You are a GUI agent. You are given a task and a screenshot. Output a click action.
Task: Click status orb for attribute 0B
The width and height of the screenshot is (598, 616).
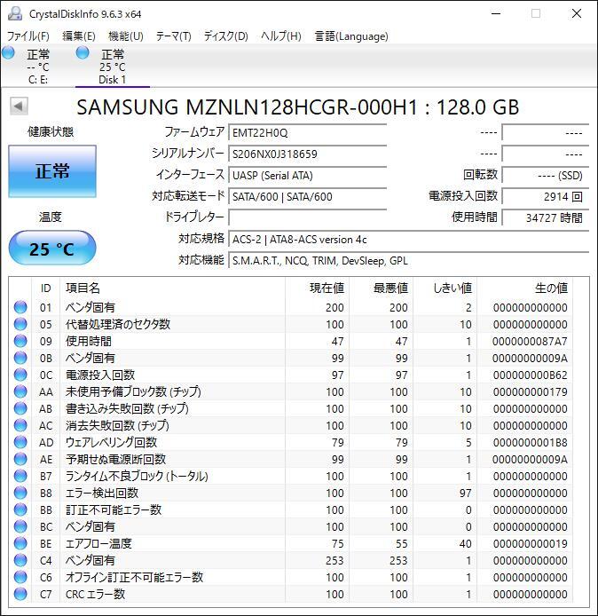point(20,358)
